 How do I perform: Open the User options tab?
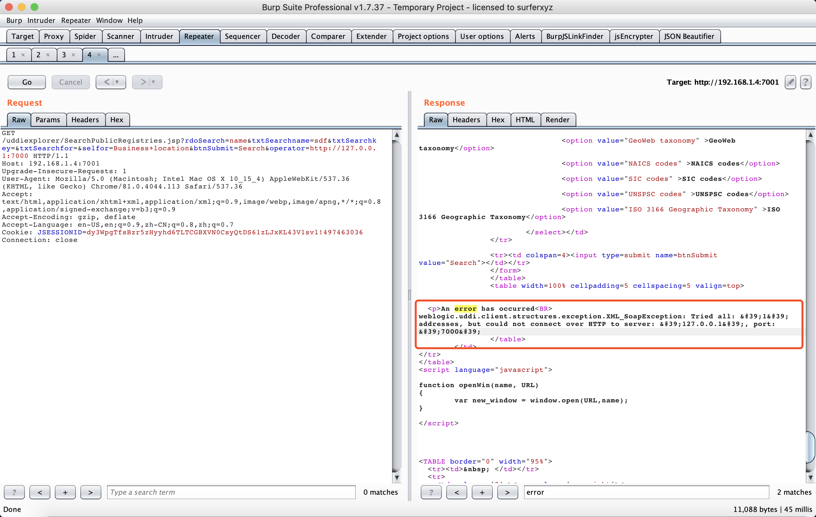pos(482,36)
